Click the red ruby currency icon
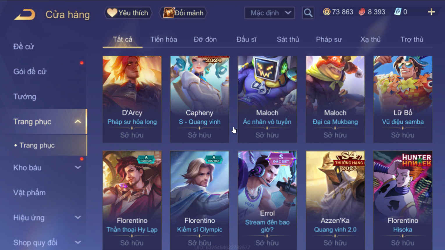Screen dimensions: 445x250 point(362,12)
